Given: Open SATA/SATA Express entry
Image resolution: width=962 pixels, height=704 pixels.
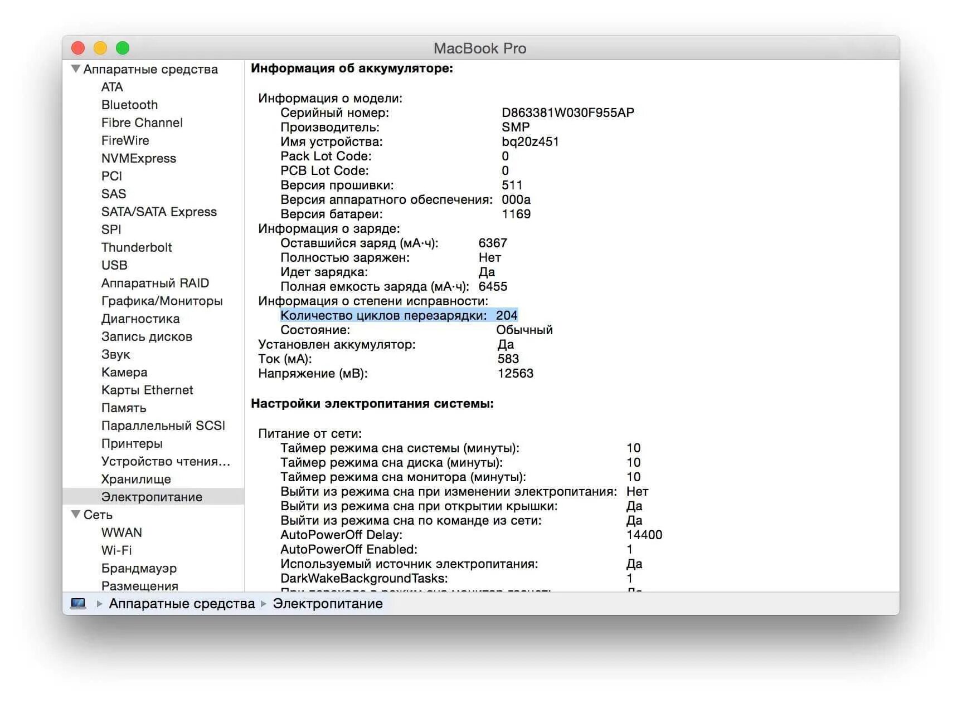Looking at the screenshot, I should 159,212.
